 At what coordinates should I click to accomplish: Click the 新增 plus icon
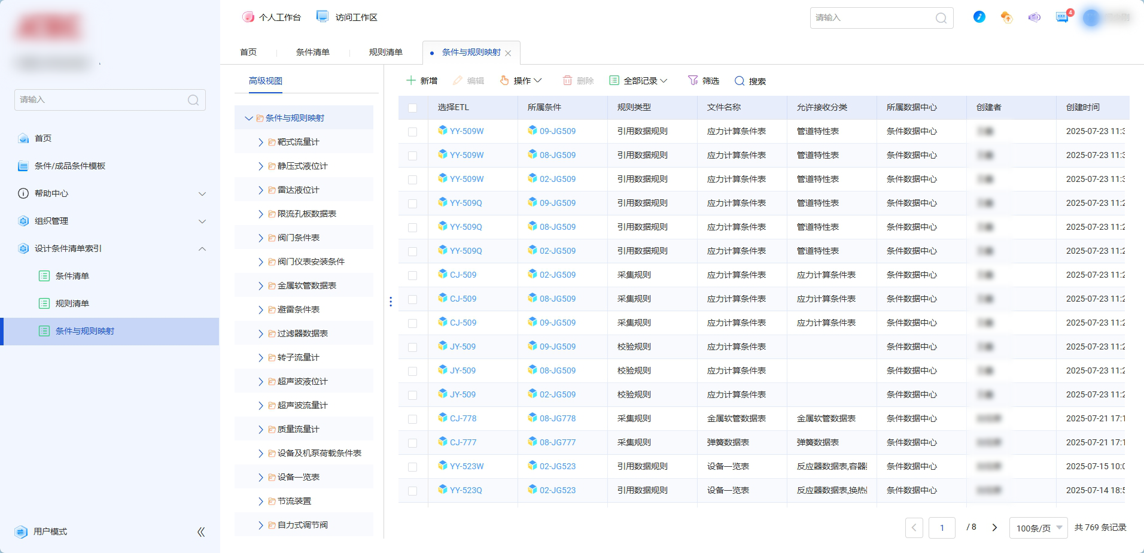click(411, 80)
